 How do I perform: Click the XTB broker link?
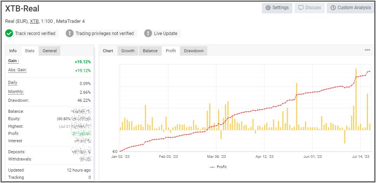[x=34, y=21]
